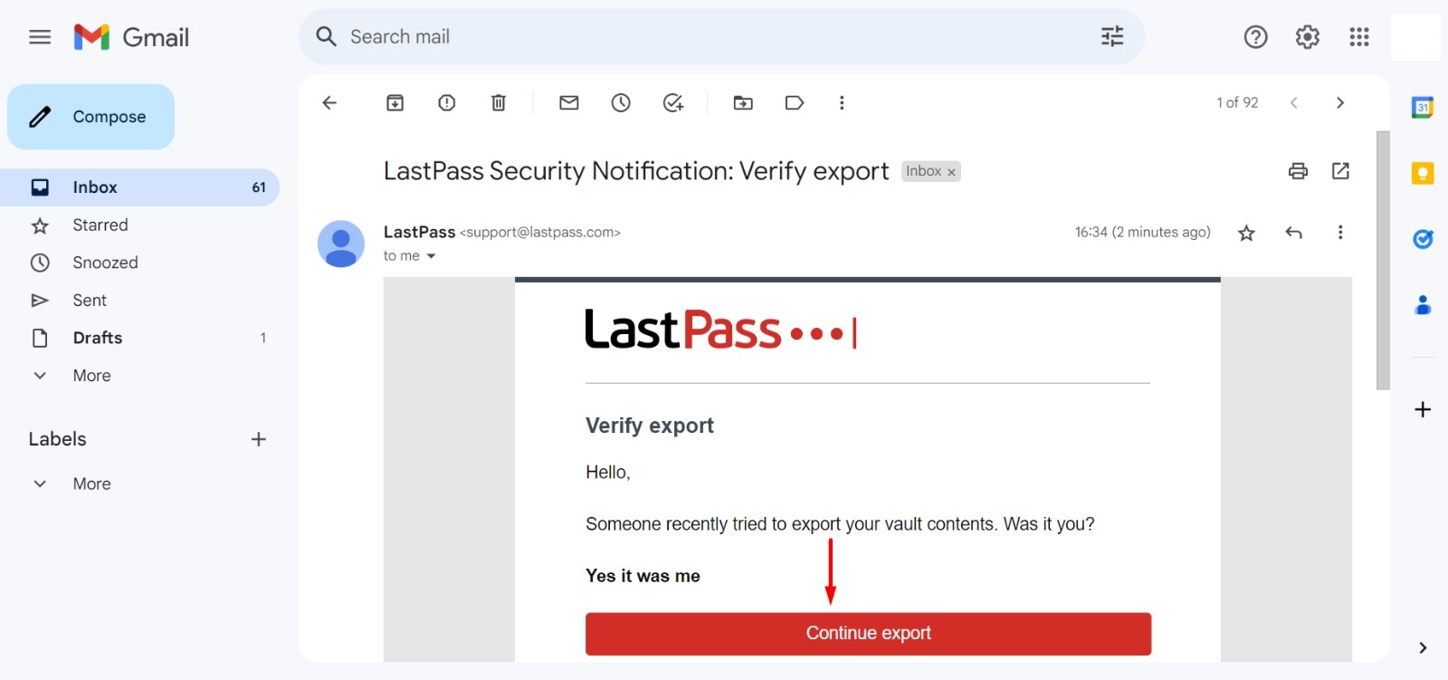1448x680 pixels.
Task: Archive this LastPass email
Action: (395, 102)
